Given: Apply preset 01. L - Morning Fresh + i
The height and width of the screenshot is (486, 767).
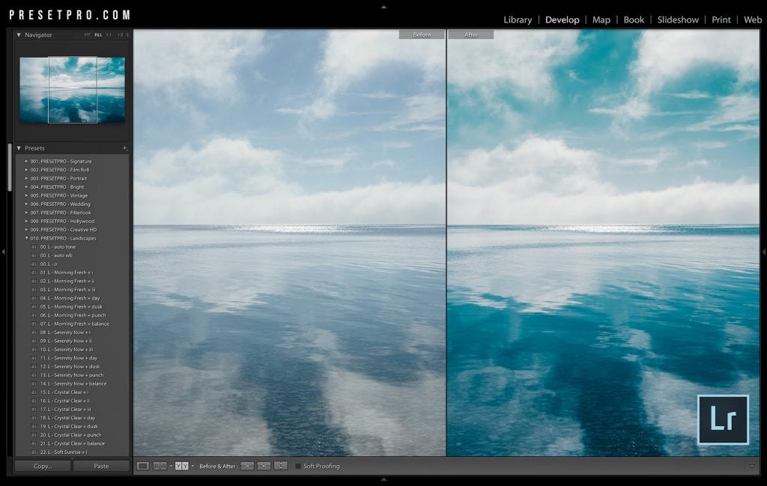Looking at the screenshot, I should pyautogui.click(x=66, y=273).
